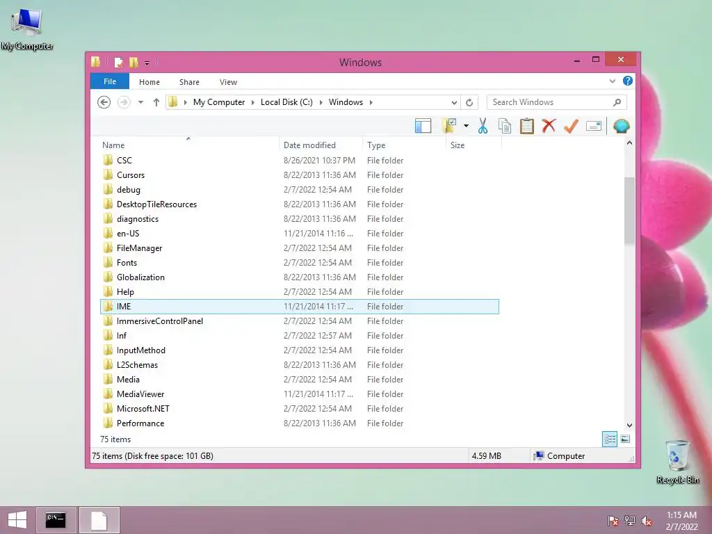Toggle the navigation pane layout icon

(423, 126)
